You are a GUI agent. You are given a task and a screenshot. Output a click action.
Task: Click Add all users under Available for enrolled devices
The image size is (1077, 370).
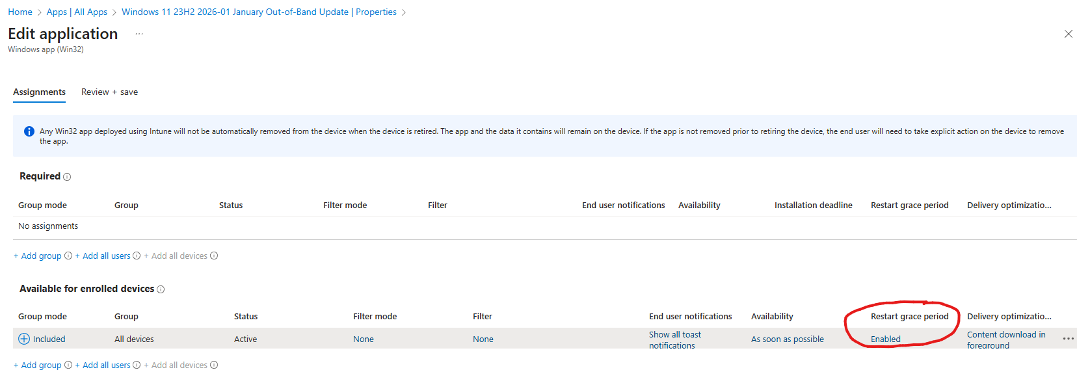pos(103,365)
